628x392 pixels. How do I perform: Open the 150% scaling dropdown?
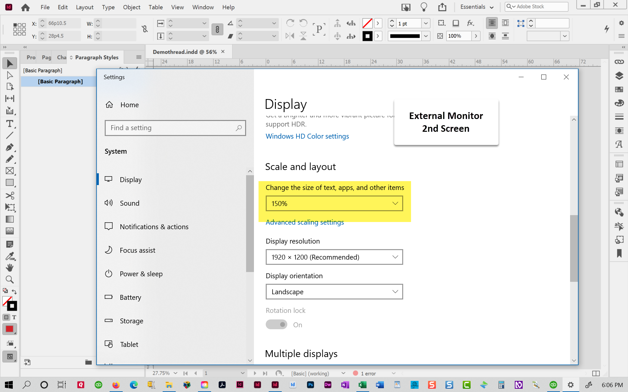[x=334, y=203]
